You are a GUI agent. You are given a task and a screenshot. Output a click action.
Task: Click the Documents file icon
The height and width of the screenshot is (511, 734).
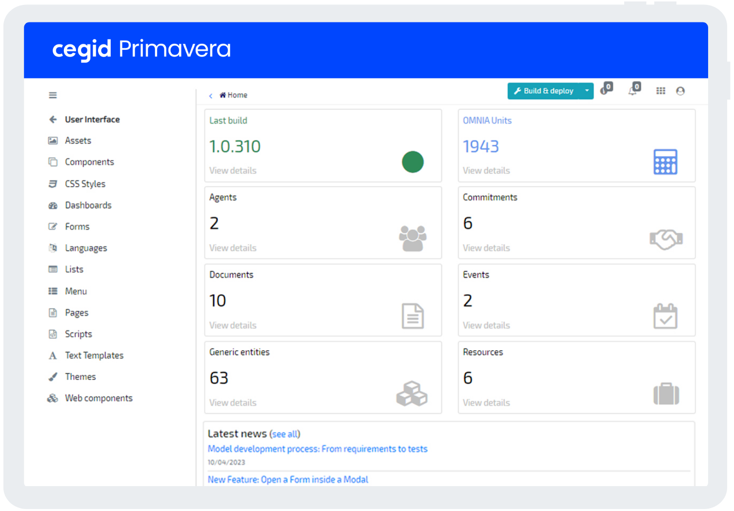413,316
